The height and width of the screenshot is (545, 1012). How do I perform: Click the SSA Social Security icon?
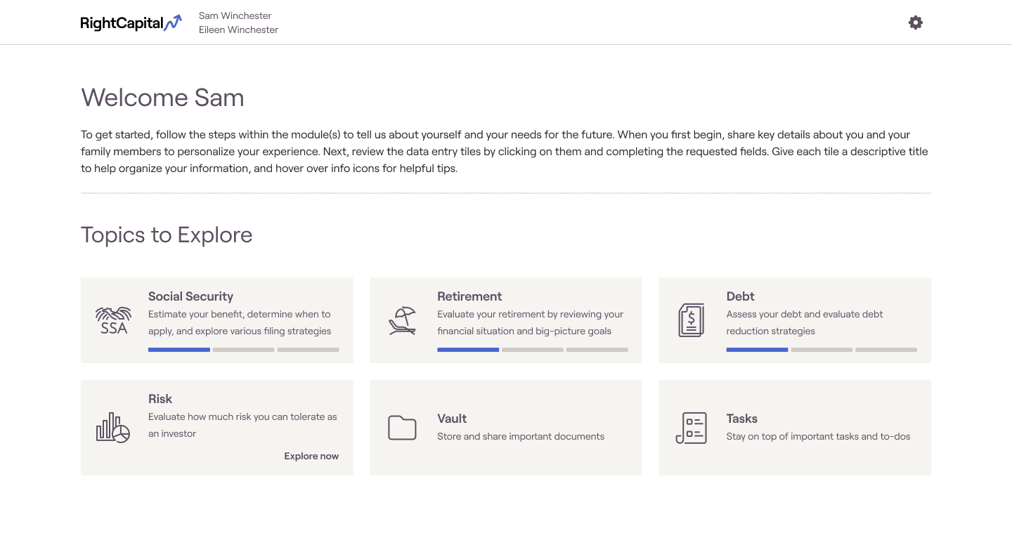coord(113,320)
